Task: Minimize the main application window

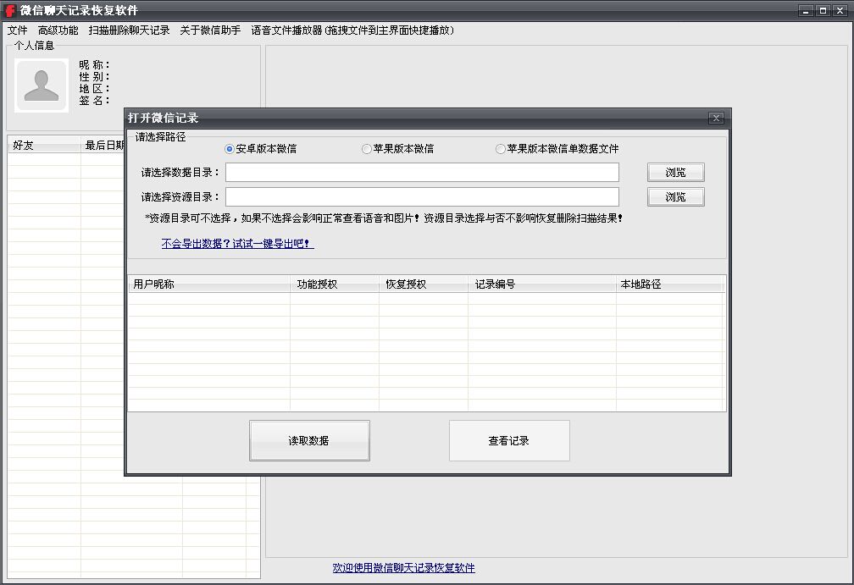Action: pyautogui.click(x=806, y=10)
